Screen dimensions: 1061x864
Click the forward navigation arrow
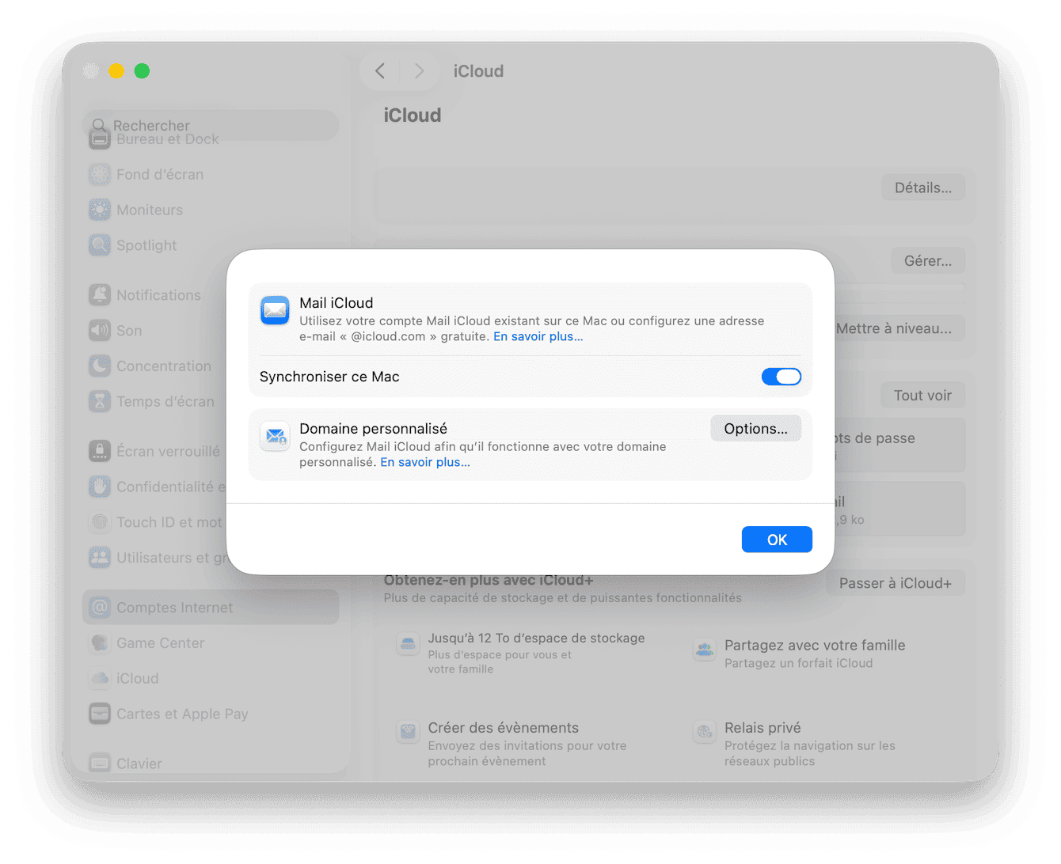click(420, 71)
